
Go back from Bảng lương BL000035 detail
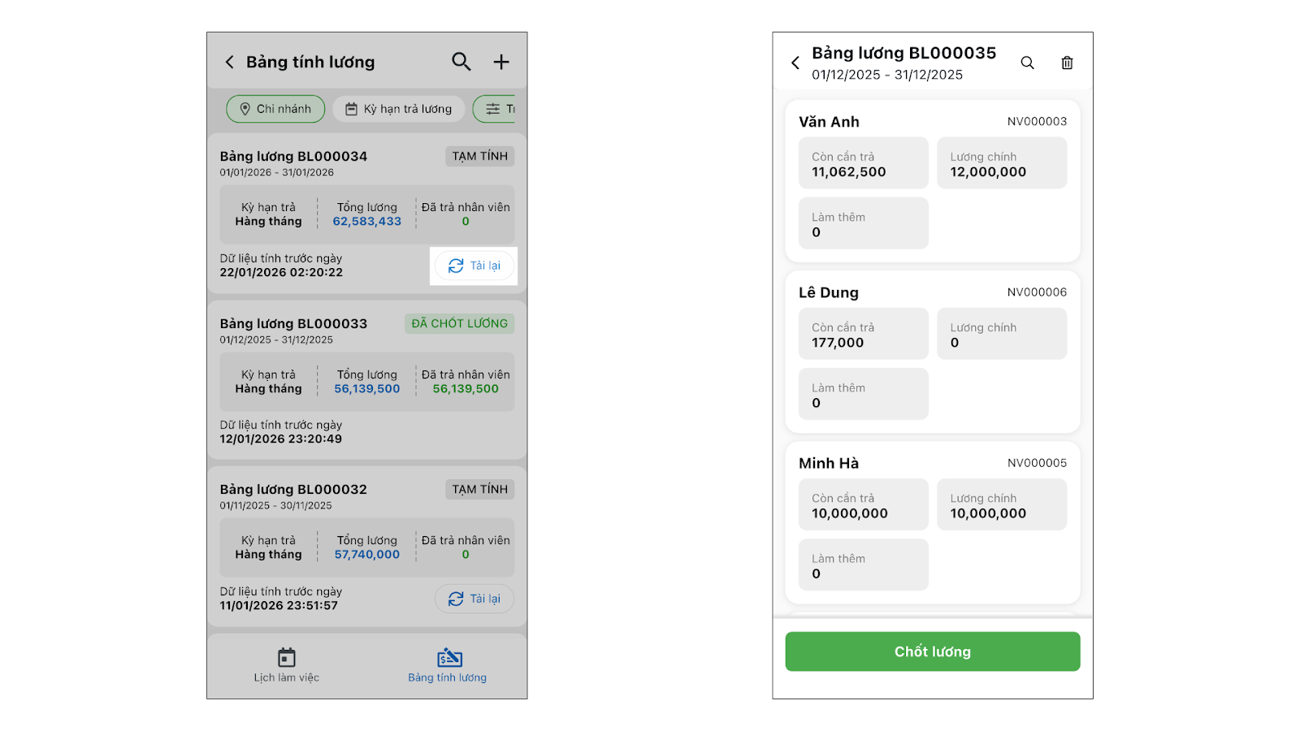(795, 63)
